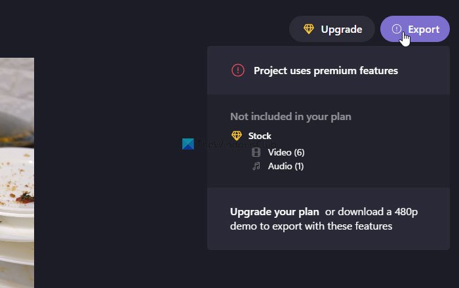Click the Not included in your plan text

tap(290, 117)
